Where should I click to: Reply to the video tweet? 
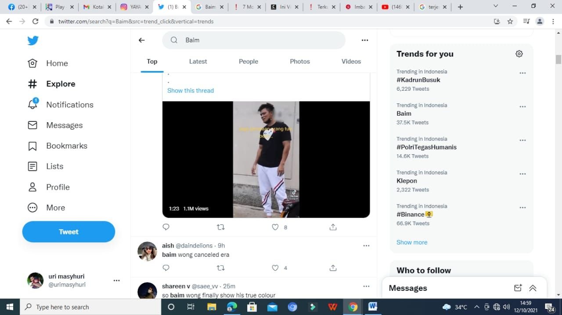point(166,227)
